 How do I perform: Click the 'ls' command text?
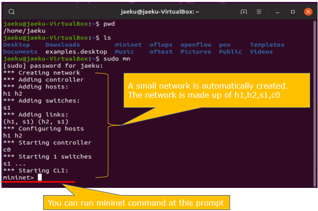click(107, 38)
